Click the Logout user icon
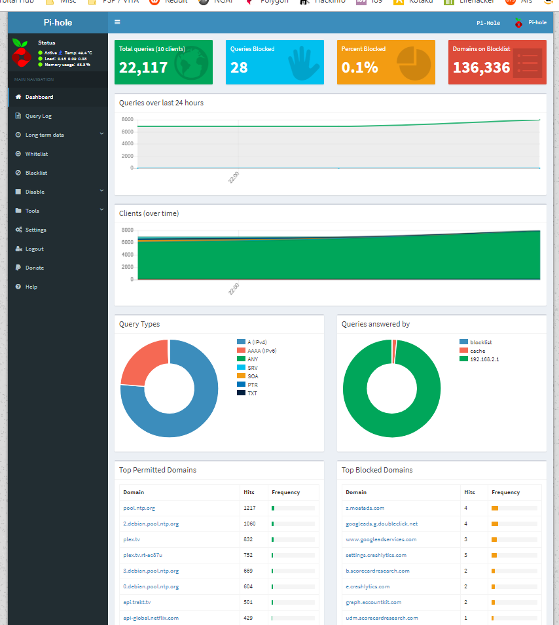This screenshot has width=559, height=625. 18,249
